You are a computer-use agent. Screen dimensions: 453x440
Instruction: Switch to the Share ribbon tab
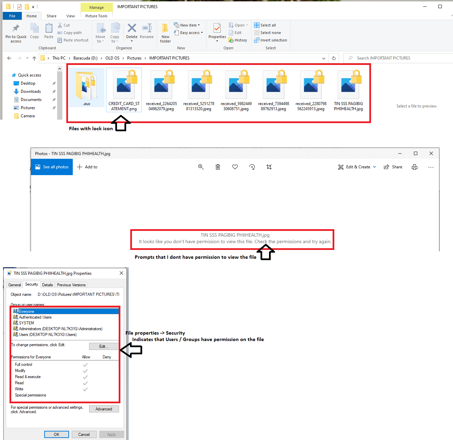pyautogui.click(x=52, y=16)
